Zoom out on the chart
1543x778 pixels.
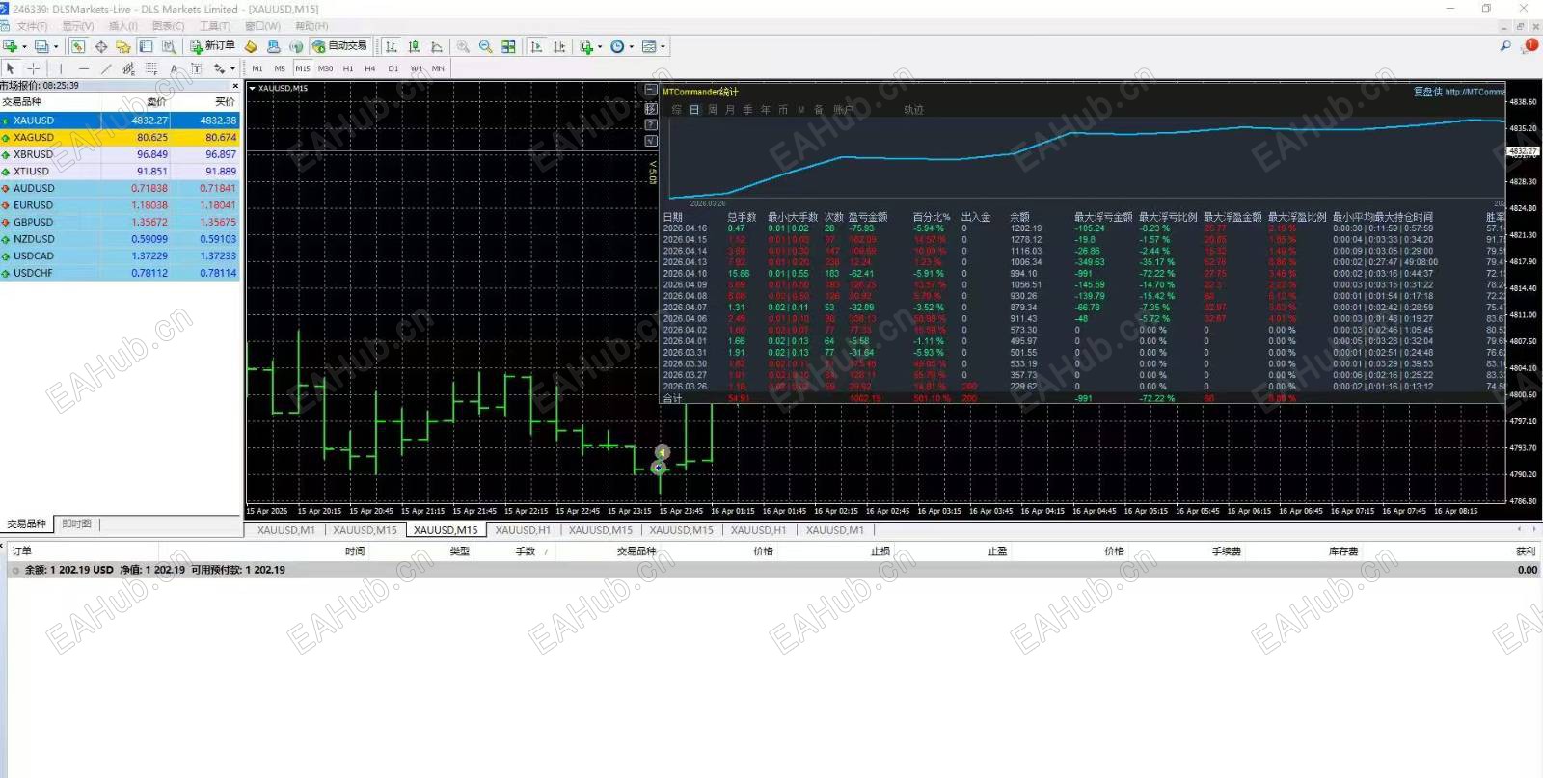485,46
